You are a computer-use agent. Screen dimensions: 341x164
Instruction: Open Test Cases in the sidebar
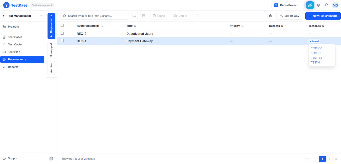click(x=22, y=37)
